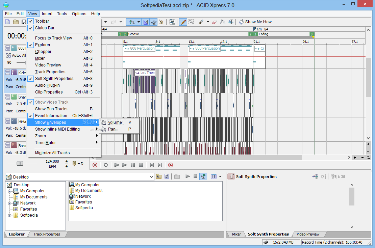Select the Envelope tool
Screen dimensions: 375x248
(222, 22)
